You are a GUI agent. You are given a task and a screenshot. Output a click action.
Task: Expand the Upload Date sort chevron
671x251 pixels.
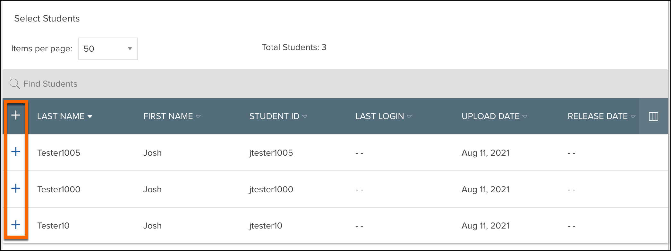(525, 117)
